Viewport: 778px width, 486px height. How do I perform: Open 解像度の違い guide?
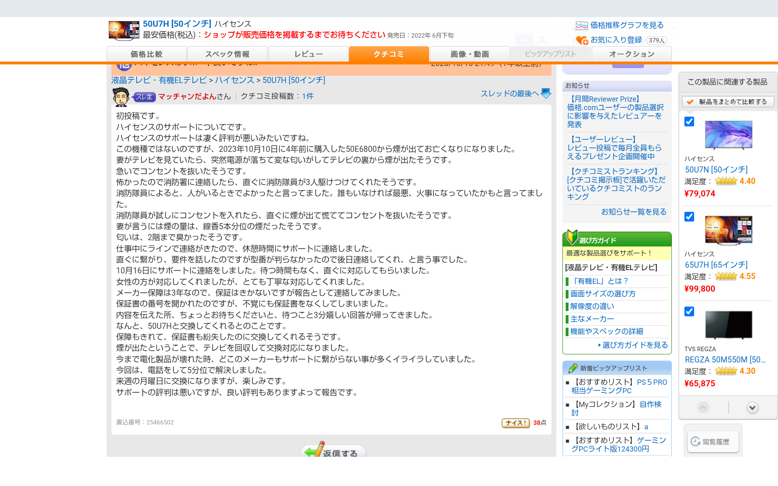click(592, 306)
